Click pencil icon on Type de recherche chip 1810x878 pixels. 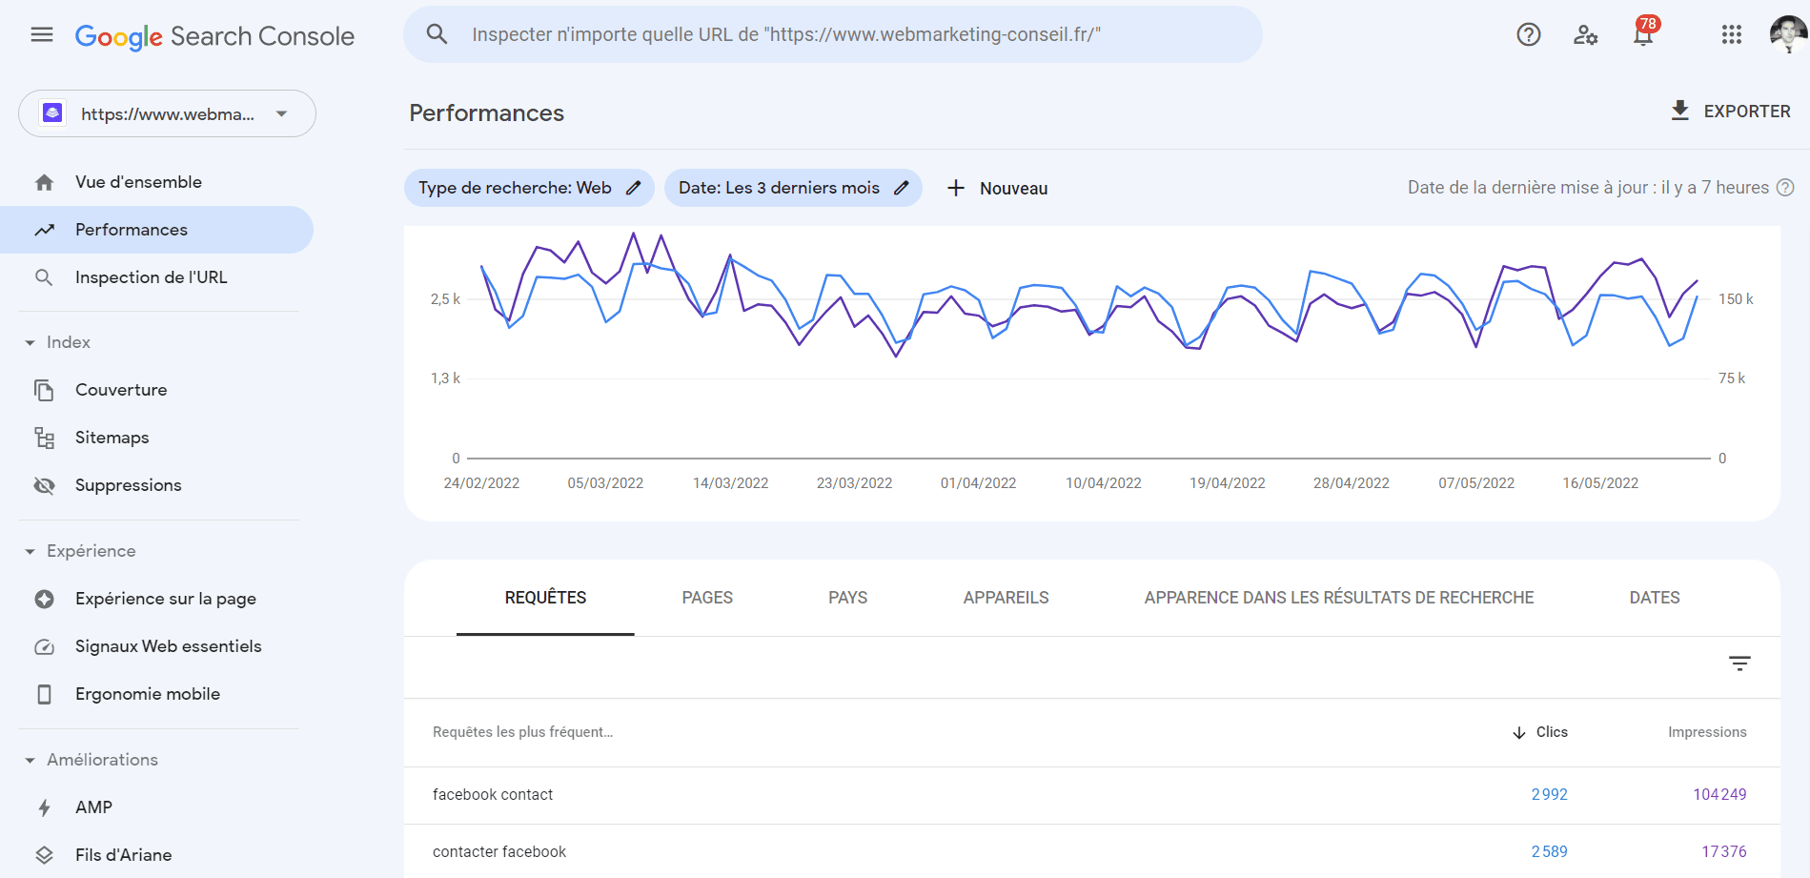pos(633,188)
